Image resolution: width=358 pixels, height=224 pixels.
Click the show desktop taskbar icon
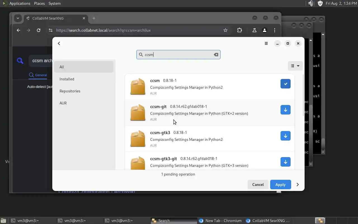click(x=3, y=221)
